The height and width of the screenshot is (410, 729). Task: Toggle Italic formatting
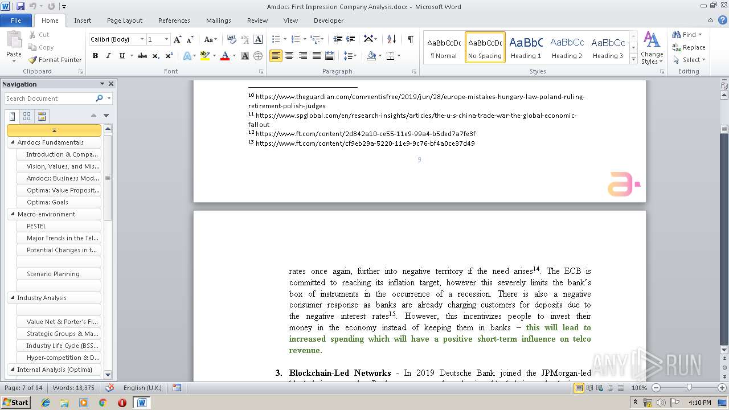coord(108,56)
